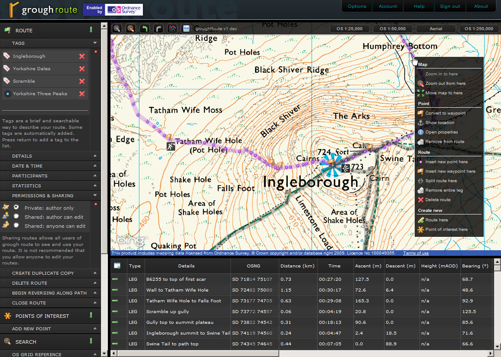The width and height of the screenshot is (501, 357).
Task: Select Private: author only radio button
Action: 16,208
